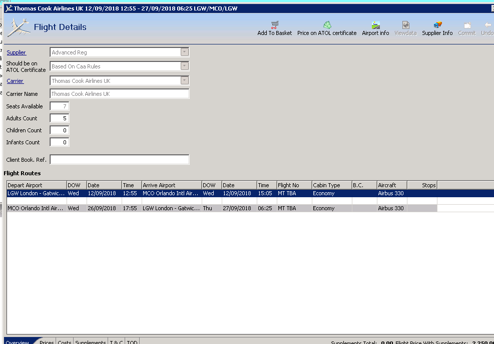Switch to the Overview tab

pos(18,342)
